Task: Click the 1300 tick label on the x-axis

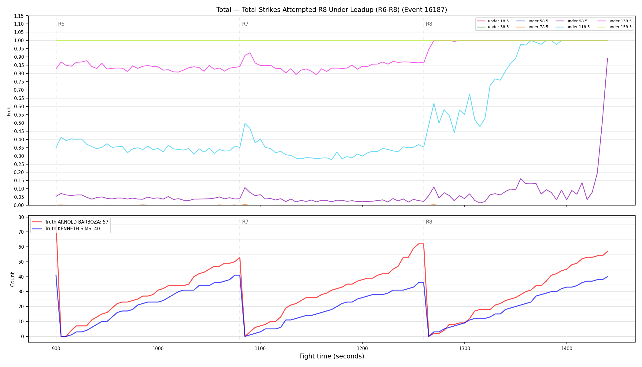Action: pyautogui.click(x=465, y=348)
